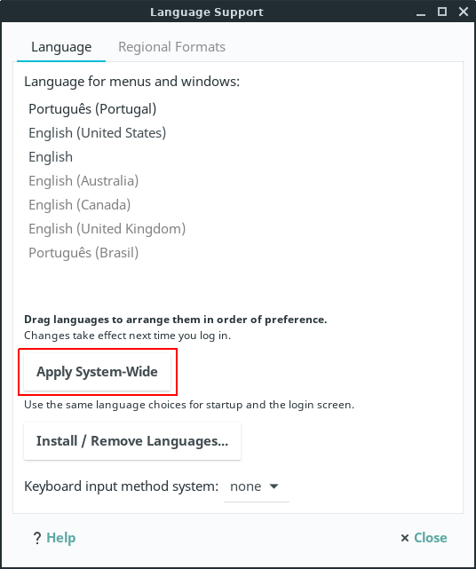Close window using title bar X
This screenshot has height=569, width=476.
[464, 12]
